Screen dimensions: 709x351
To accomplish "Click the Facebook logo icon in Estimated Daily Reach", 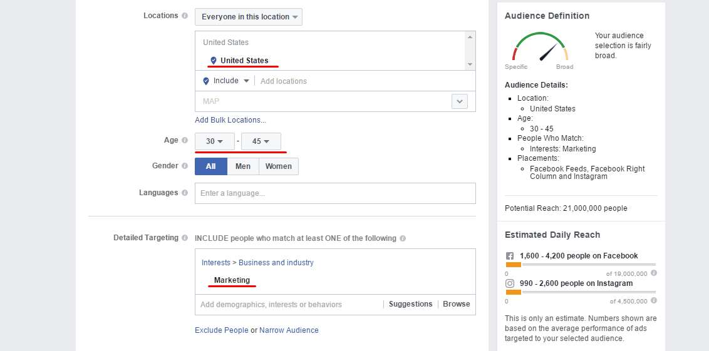I will pos(510,256).
